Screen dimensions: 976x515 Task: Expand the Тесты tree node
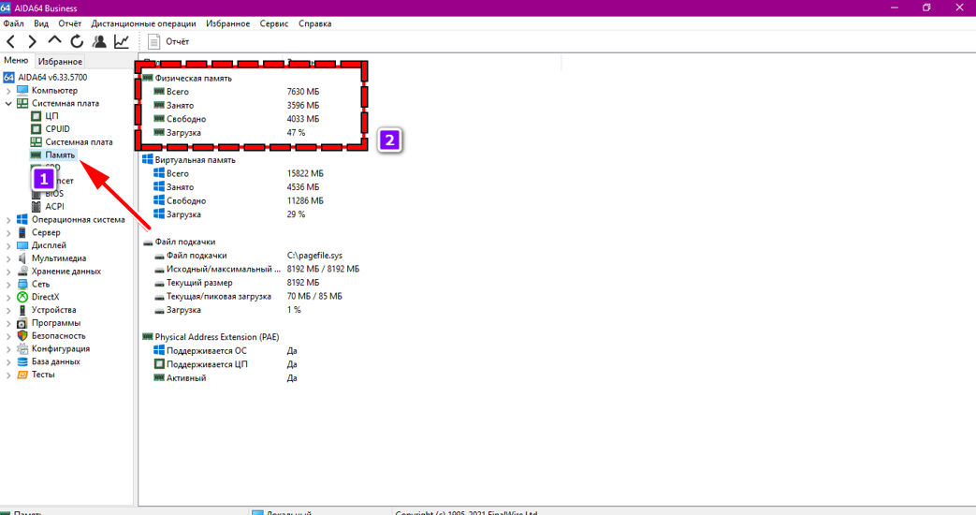point(8,375)
